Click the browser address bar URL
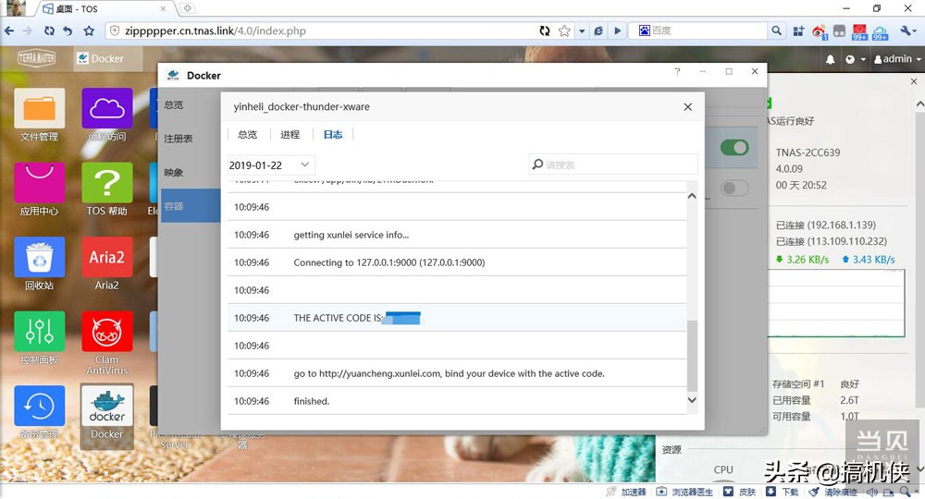This screenshot has height=499, width=925. pyautogui.click(x=215, y=30)
